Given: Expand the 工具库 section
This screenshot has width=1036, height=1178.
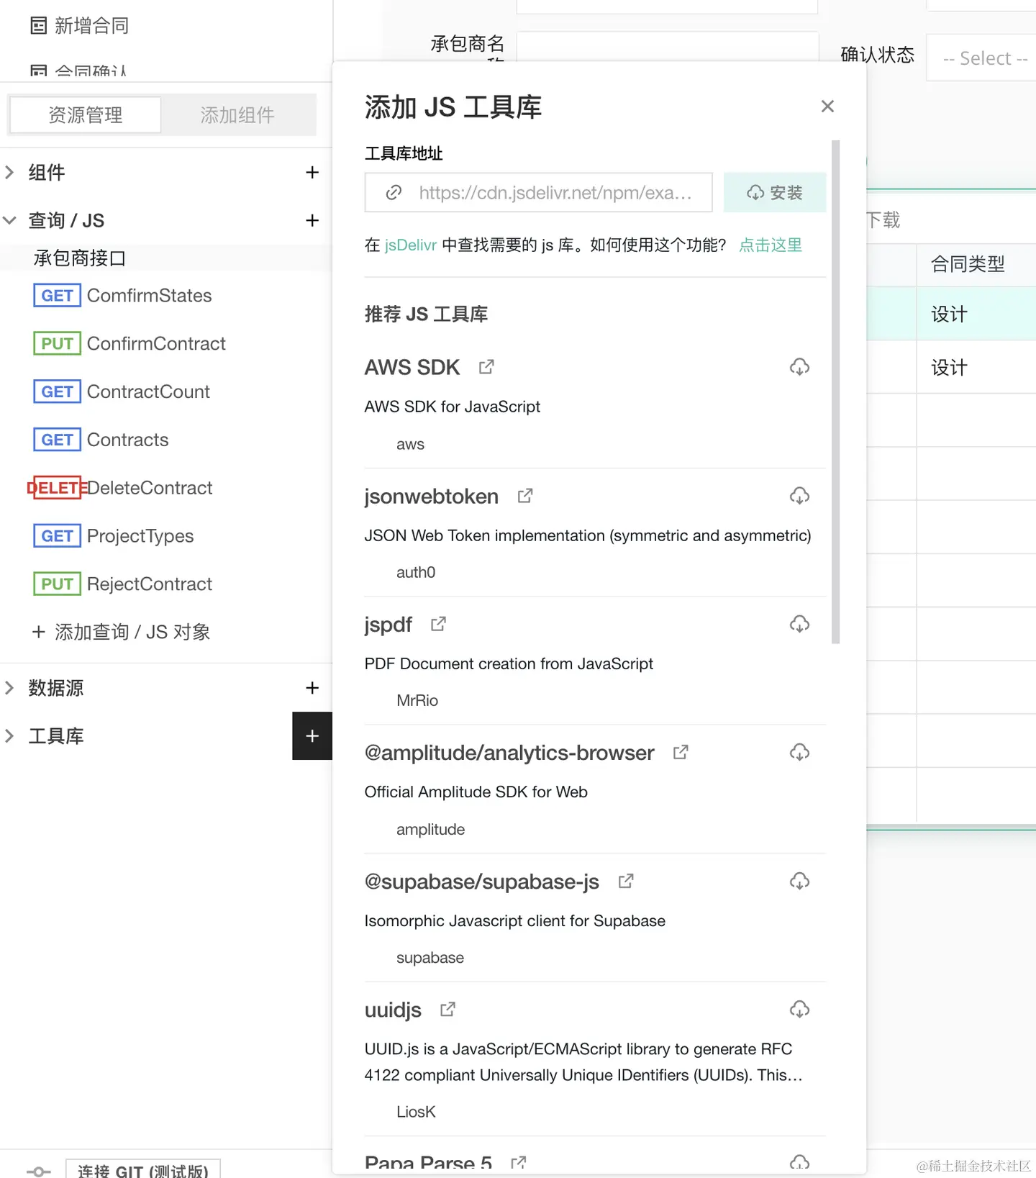Looking at the screenshot, I should (x=9, y=736).
